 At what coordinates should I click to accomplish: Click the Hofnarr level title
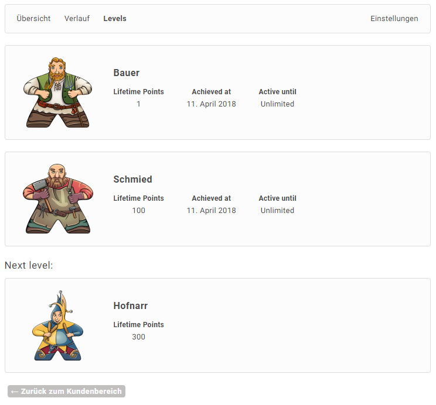130,306
